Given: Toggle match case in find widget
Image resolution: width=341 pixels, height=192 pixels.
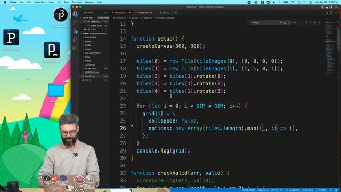Looking at the screenshot, I should click(281, 22).
